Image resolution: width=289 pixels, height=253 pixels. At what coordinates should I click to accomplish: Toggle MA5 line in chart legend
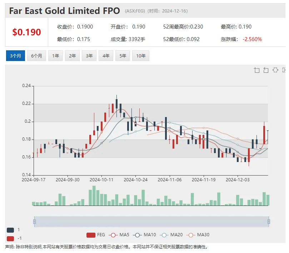coord(119,234)
